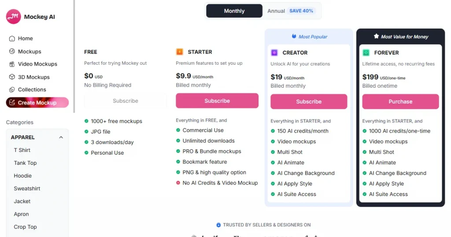The width and height of the screenshot is (451, 237).
Task: Click the purple CREATOR plan icon
Action: click(274, 52)
